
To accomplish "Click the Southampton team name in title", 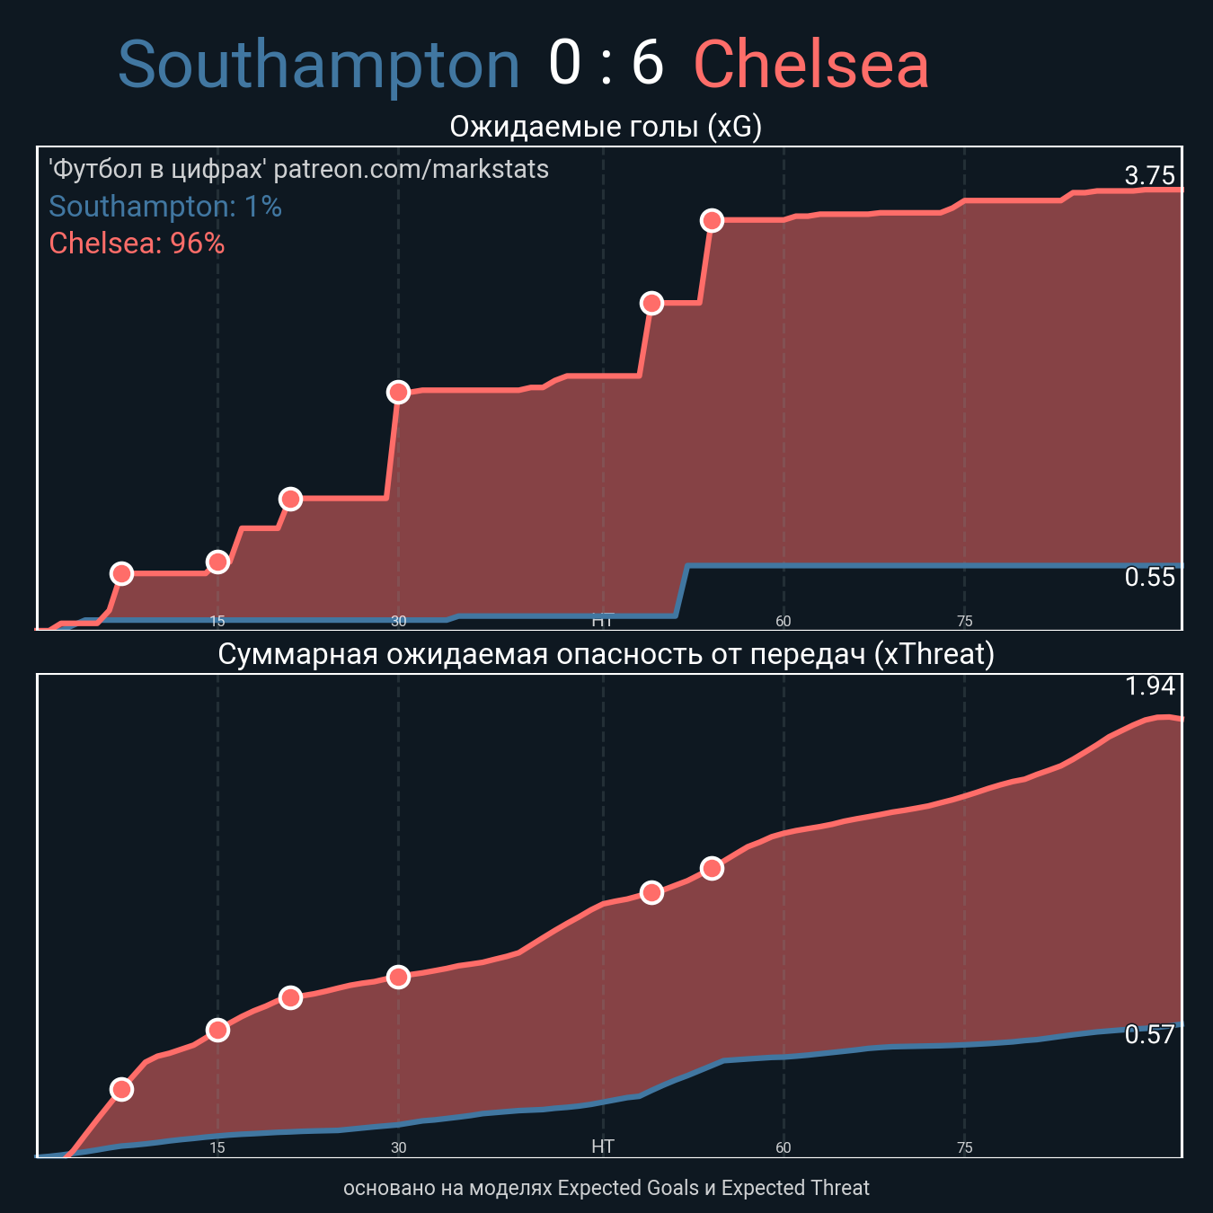I will pyautogui.click(x=319, y=66).
